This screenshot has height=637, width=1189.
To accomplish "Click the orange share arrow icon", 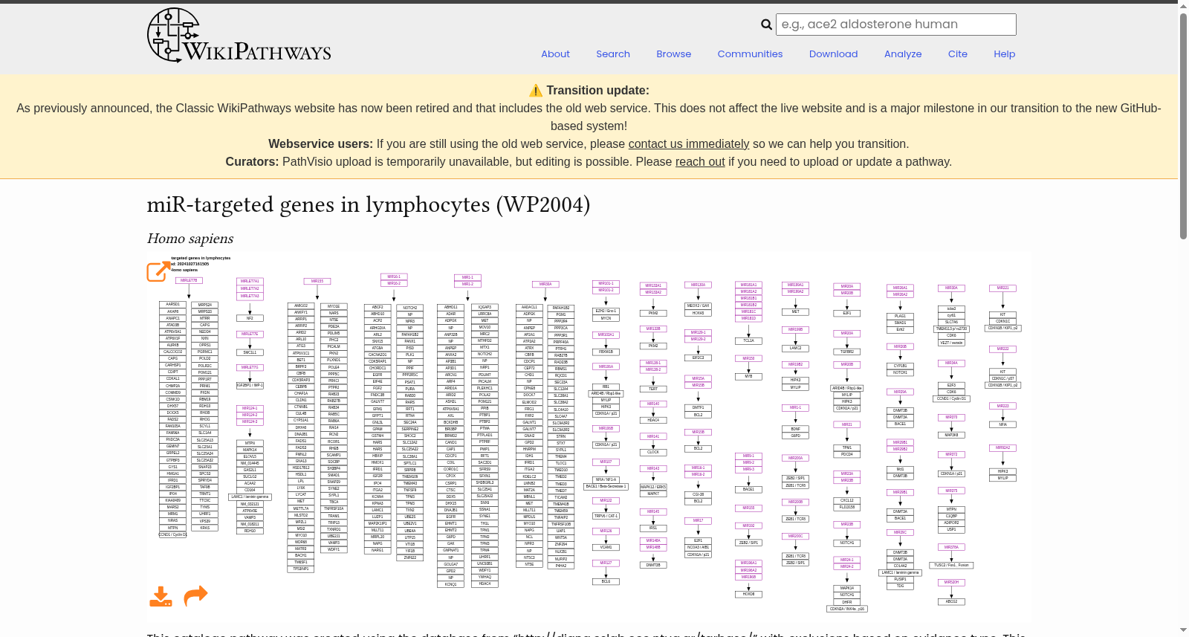I will (195, 595).
